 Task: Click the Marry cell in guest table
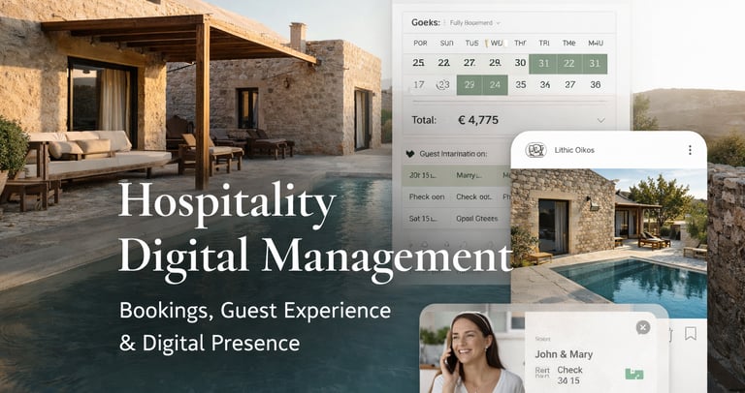tap(469, 175)
